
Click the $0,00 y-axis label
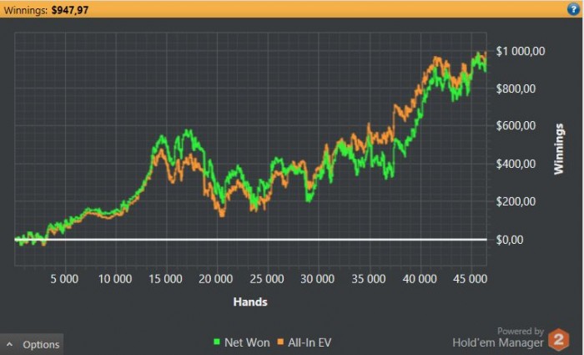click(510, 240)
